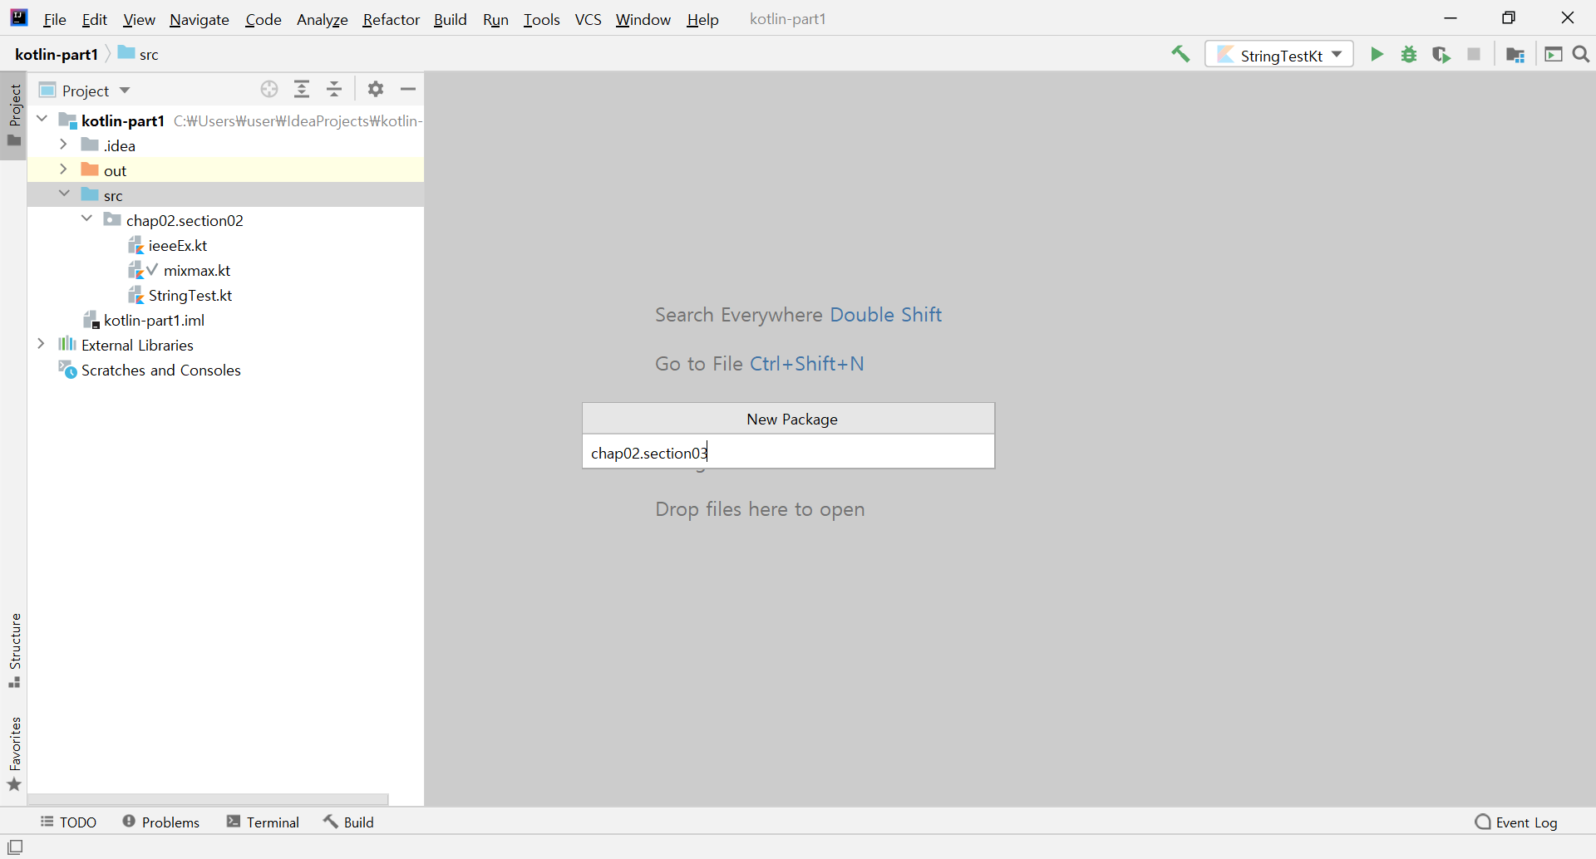Click kotlin-part1 breadcrumb in navigation bar
The width and height of the screenshot is (1596, 859).
coord(57,55)
